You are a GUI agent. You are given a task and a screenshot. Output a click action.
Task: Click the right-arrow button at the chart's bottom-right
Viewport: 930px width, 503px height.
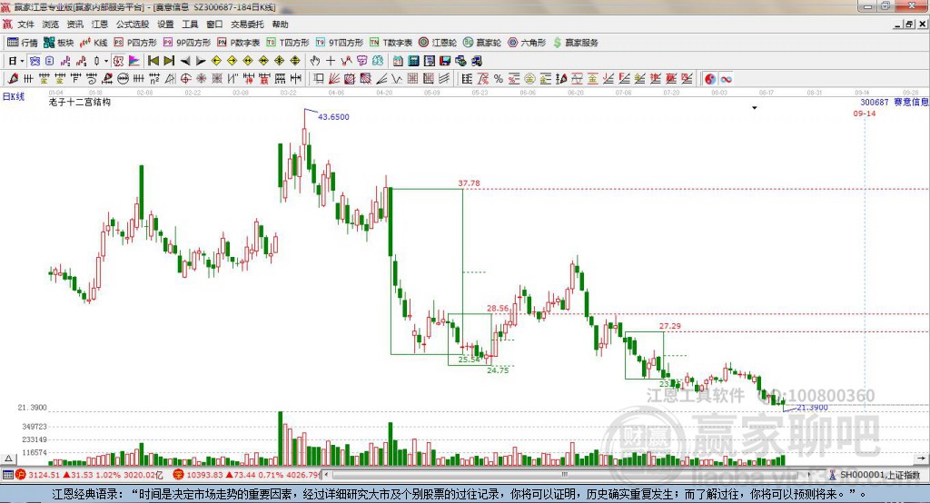[x=921, y=459]
